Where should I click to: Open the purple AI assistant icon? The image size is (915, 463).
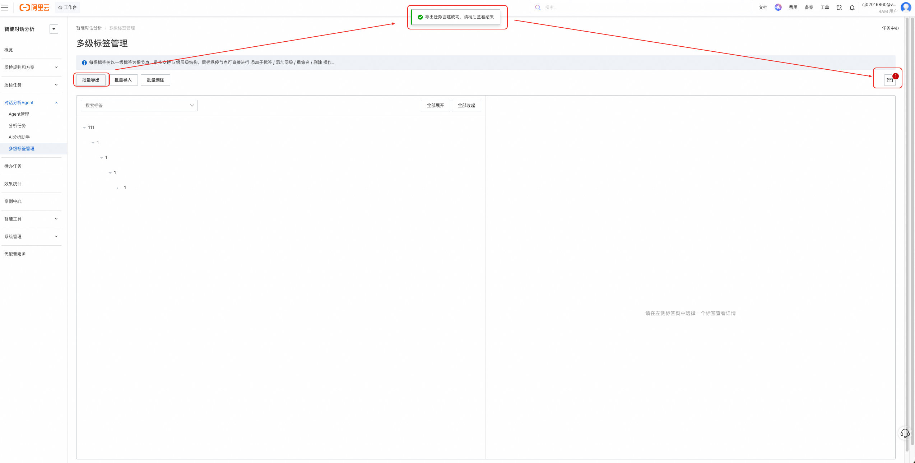tap(778, 8)
